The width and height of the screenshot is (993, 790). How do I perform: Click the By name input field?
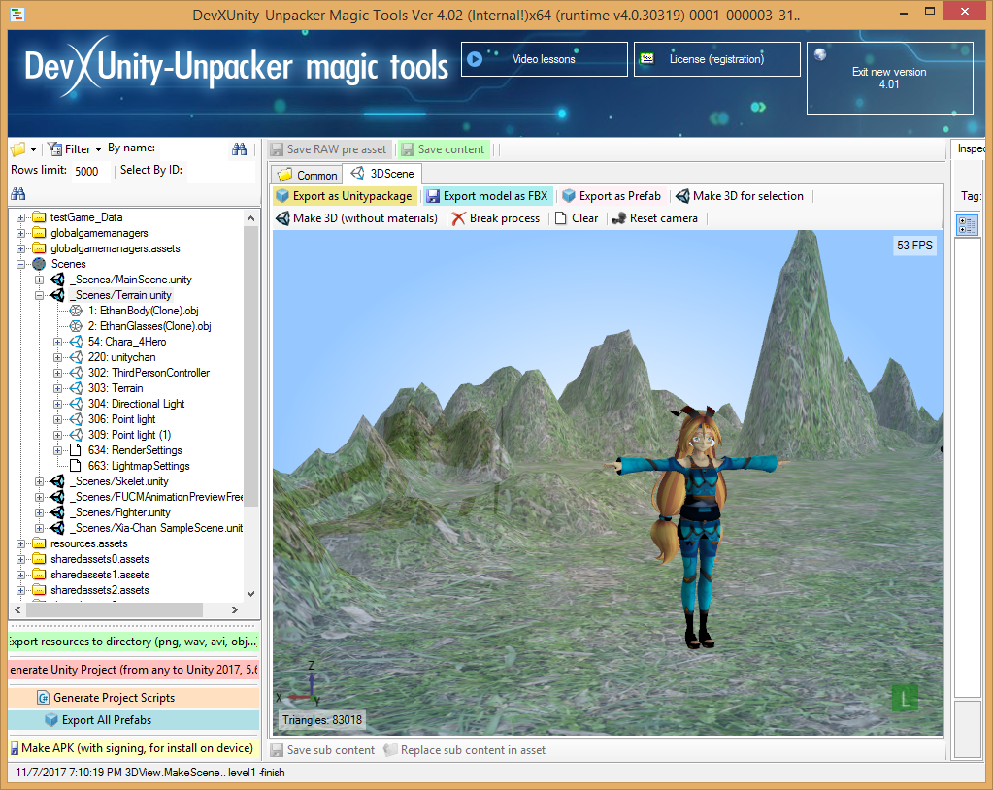point(192,148)
